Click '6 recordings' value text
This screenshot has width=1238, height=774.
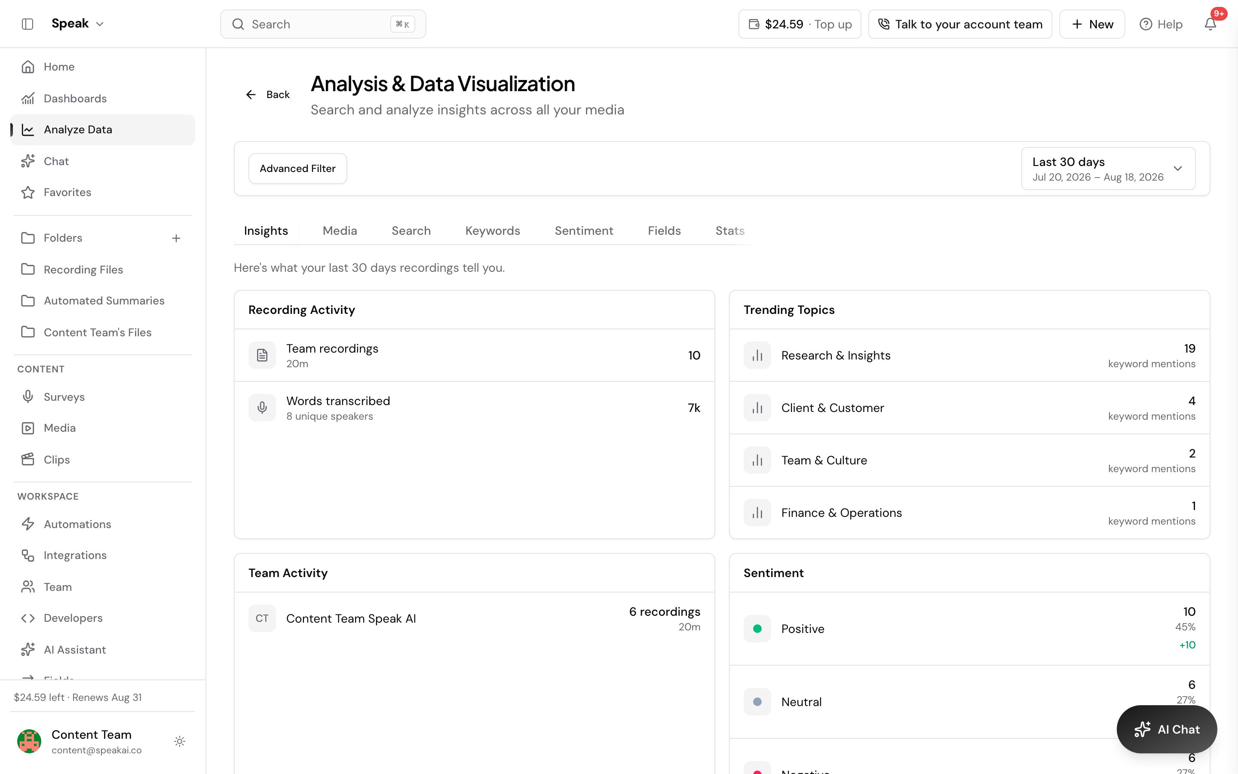coord(664,612)
